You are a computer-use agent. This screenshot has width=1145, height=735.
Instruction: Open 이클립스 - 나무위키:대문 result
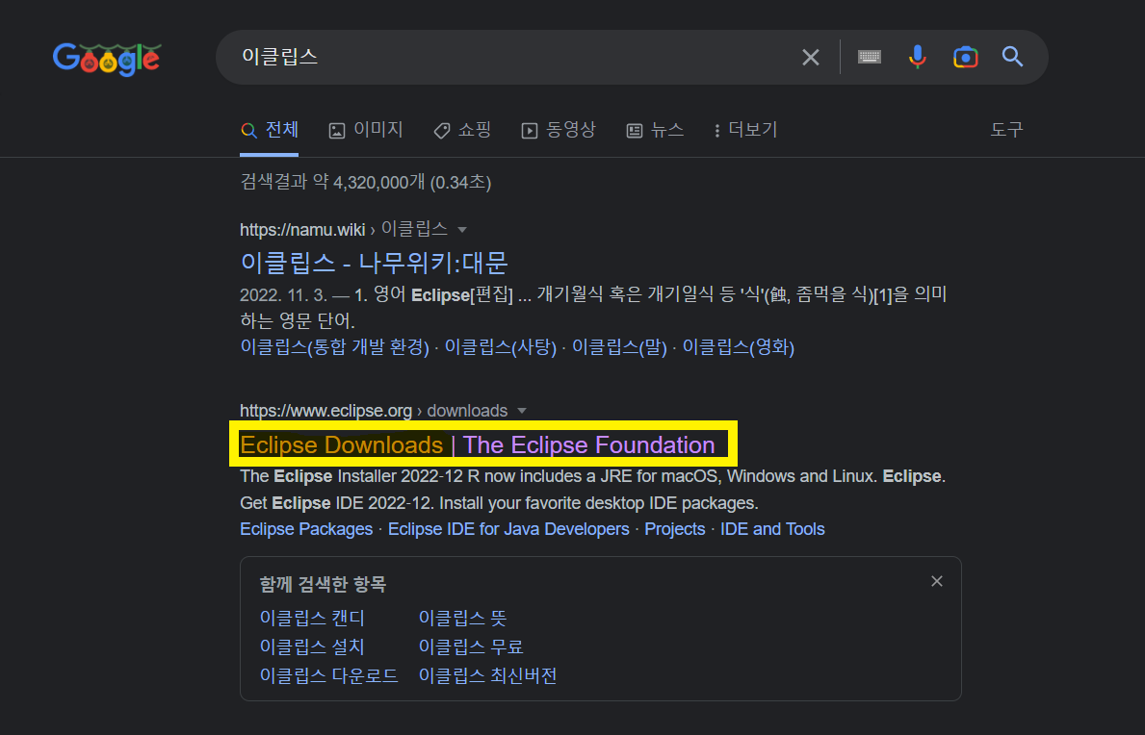pos(374,263)
